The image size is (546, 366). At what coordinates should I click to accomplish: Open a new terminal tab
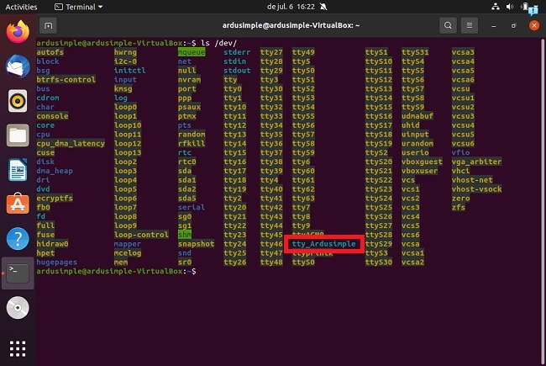pos(48,25)
